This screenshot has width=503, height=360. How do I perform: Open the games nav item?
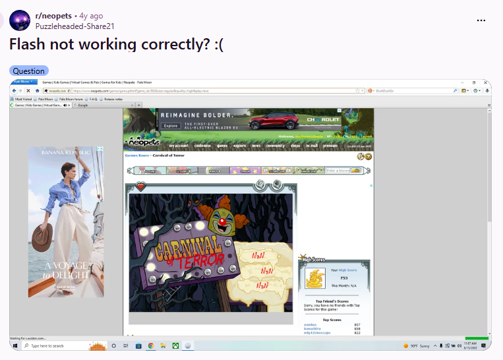pos(222,146)
